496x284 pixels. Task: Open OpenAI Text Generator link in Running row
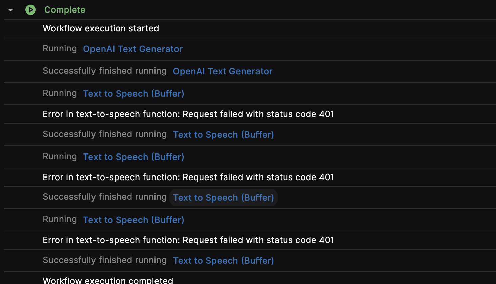click(x=133, y=49)
